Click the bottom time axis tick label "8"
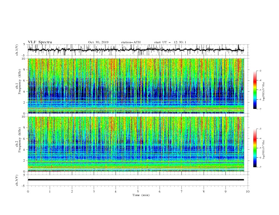The height and width of the screenshot is (215, 279). click(x=204, y=191)
